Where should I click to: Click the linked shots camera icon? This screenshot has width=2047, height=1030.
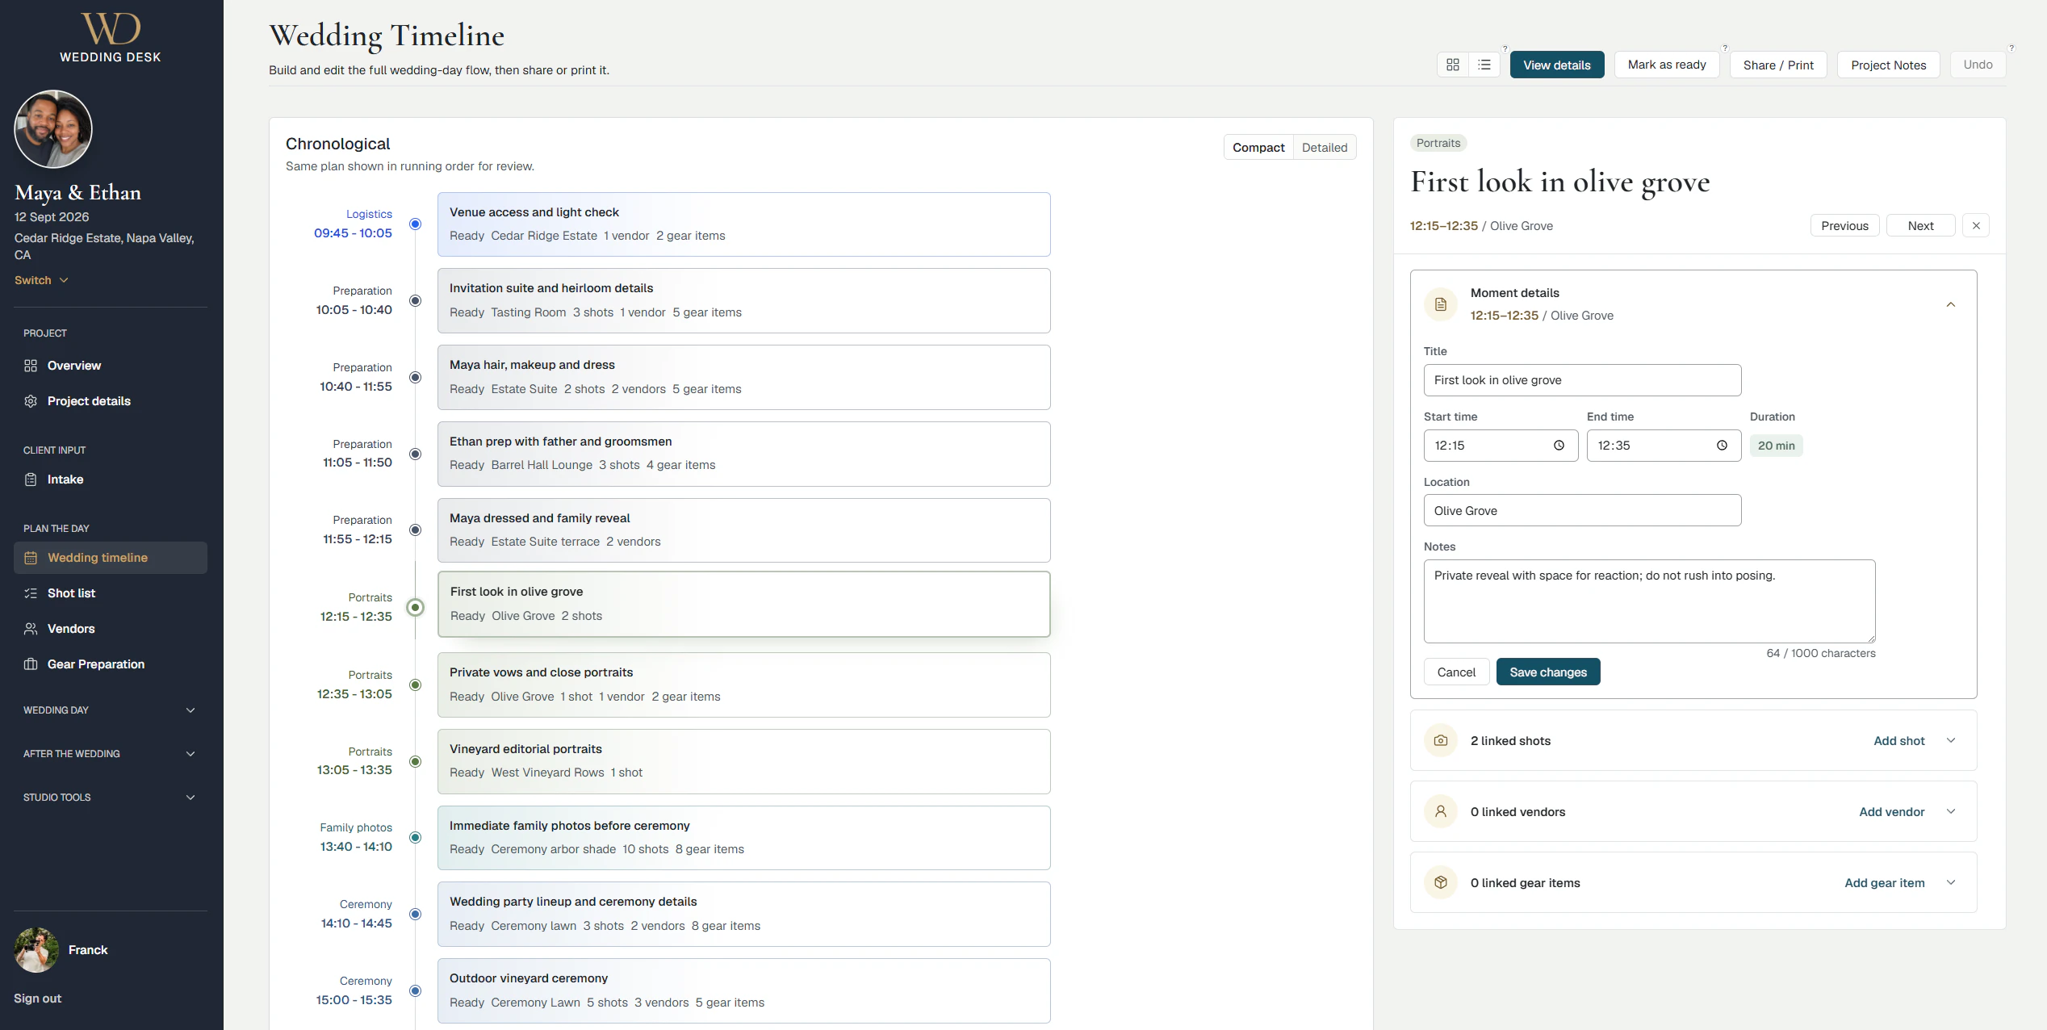coord(1441,740)
